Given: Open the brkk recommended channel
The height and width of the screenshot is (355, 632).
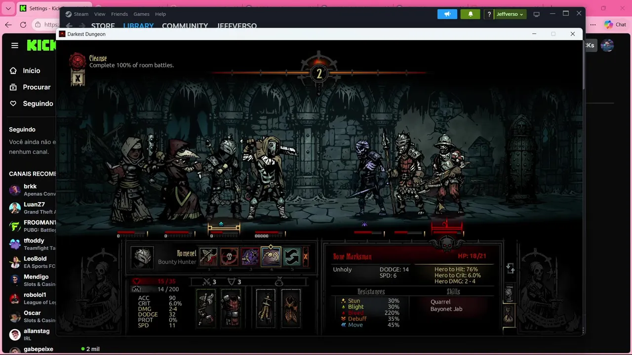Looking at the screenshot, I should (32, 190).
